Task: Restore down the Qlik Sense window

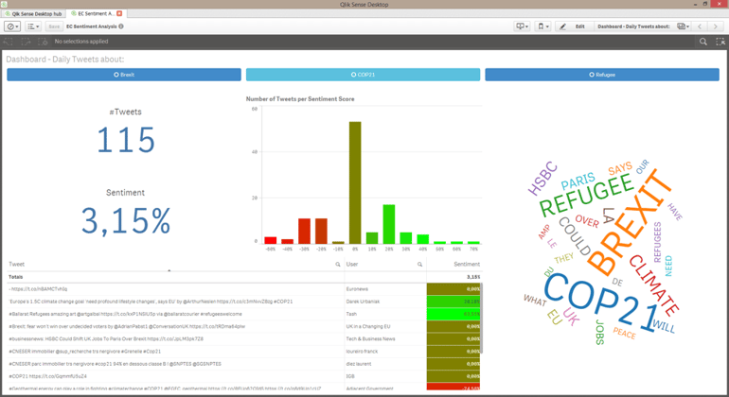Action: point(704,4)
